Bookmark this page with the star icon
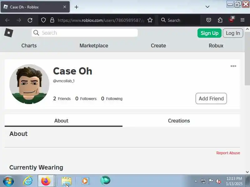 (150, 20)
